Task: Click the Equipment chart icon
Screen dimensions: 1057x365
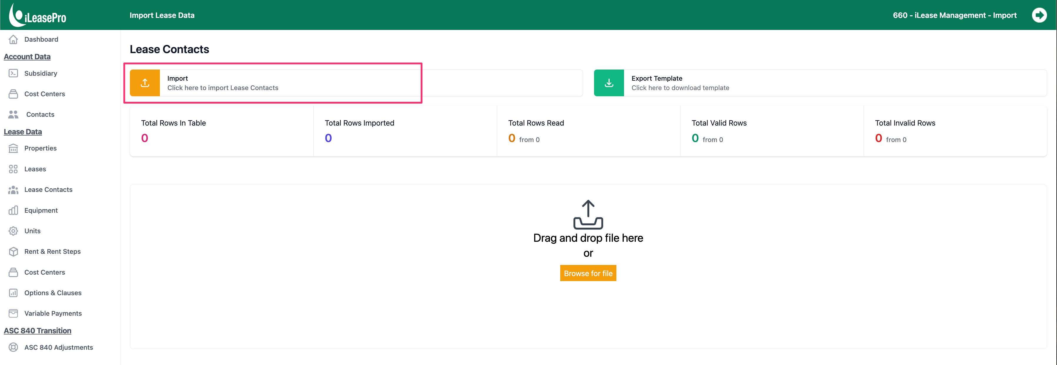Action: (x=13, y=210)
